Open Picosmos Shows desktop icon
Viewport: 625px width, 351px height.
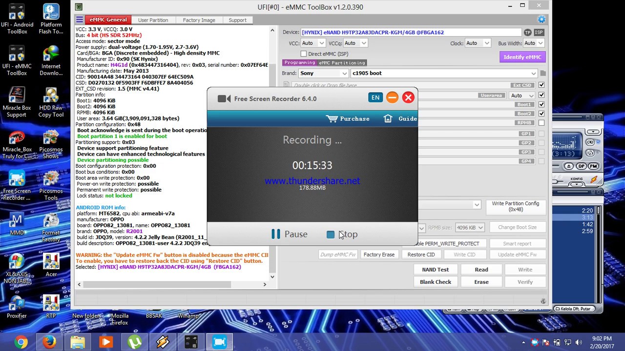pos(51,145)
